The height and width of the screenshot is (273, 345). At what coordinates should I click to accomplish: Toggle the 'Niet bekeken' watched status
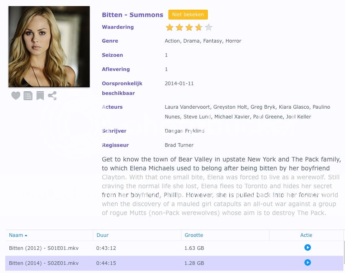coord(188,15)
